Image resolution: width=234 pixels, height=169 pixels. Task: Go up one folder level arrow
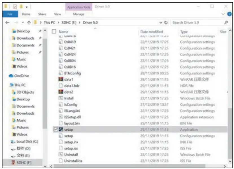pyautogui.click(x=29, y=23)
